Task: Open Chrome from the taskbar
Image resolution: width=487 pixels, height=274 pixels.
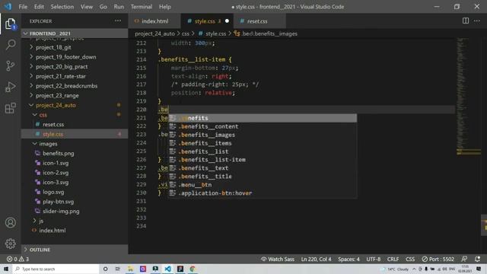Action: [193, 269]
